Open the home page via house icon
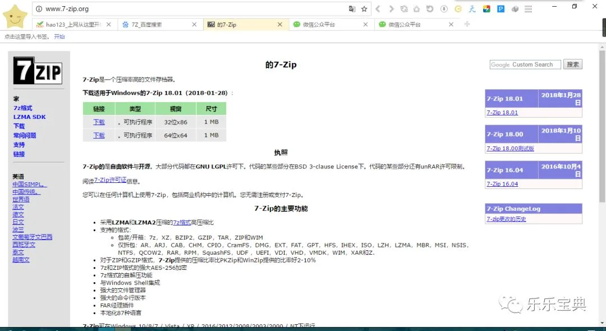The image size is (606, 331). tap(416, 9)
